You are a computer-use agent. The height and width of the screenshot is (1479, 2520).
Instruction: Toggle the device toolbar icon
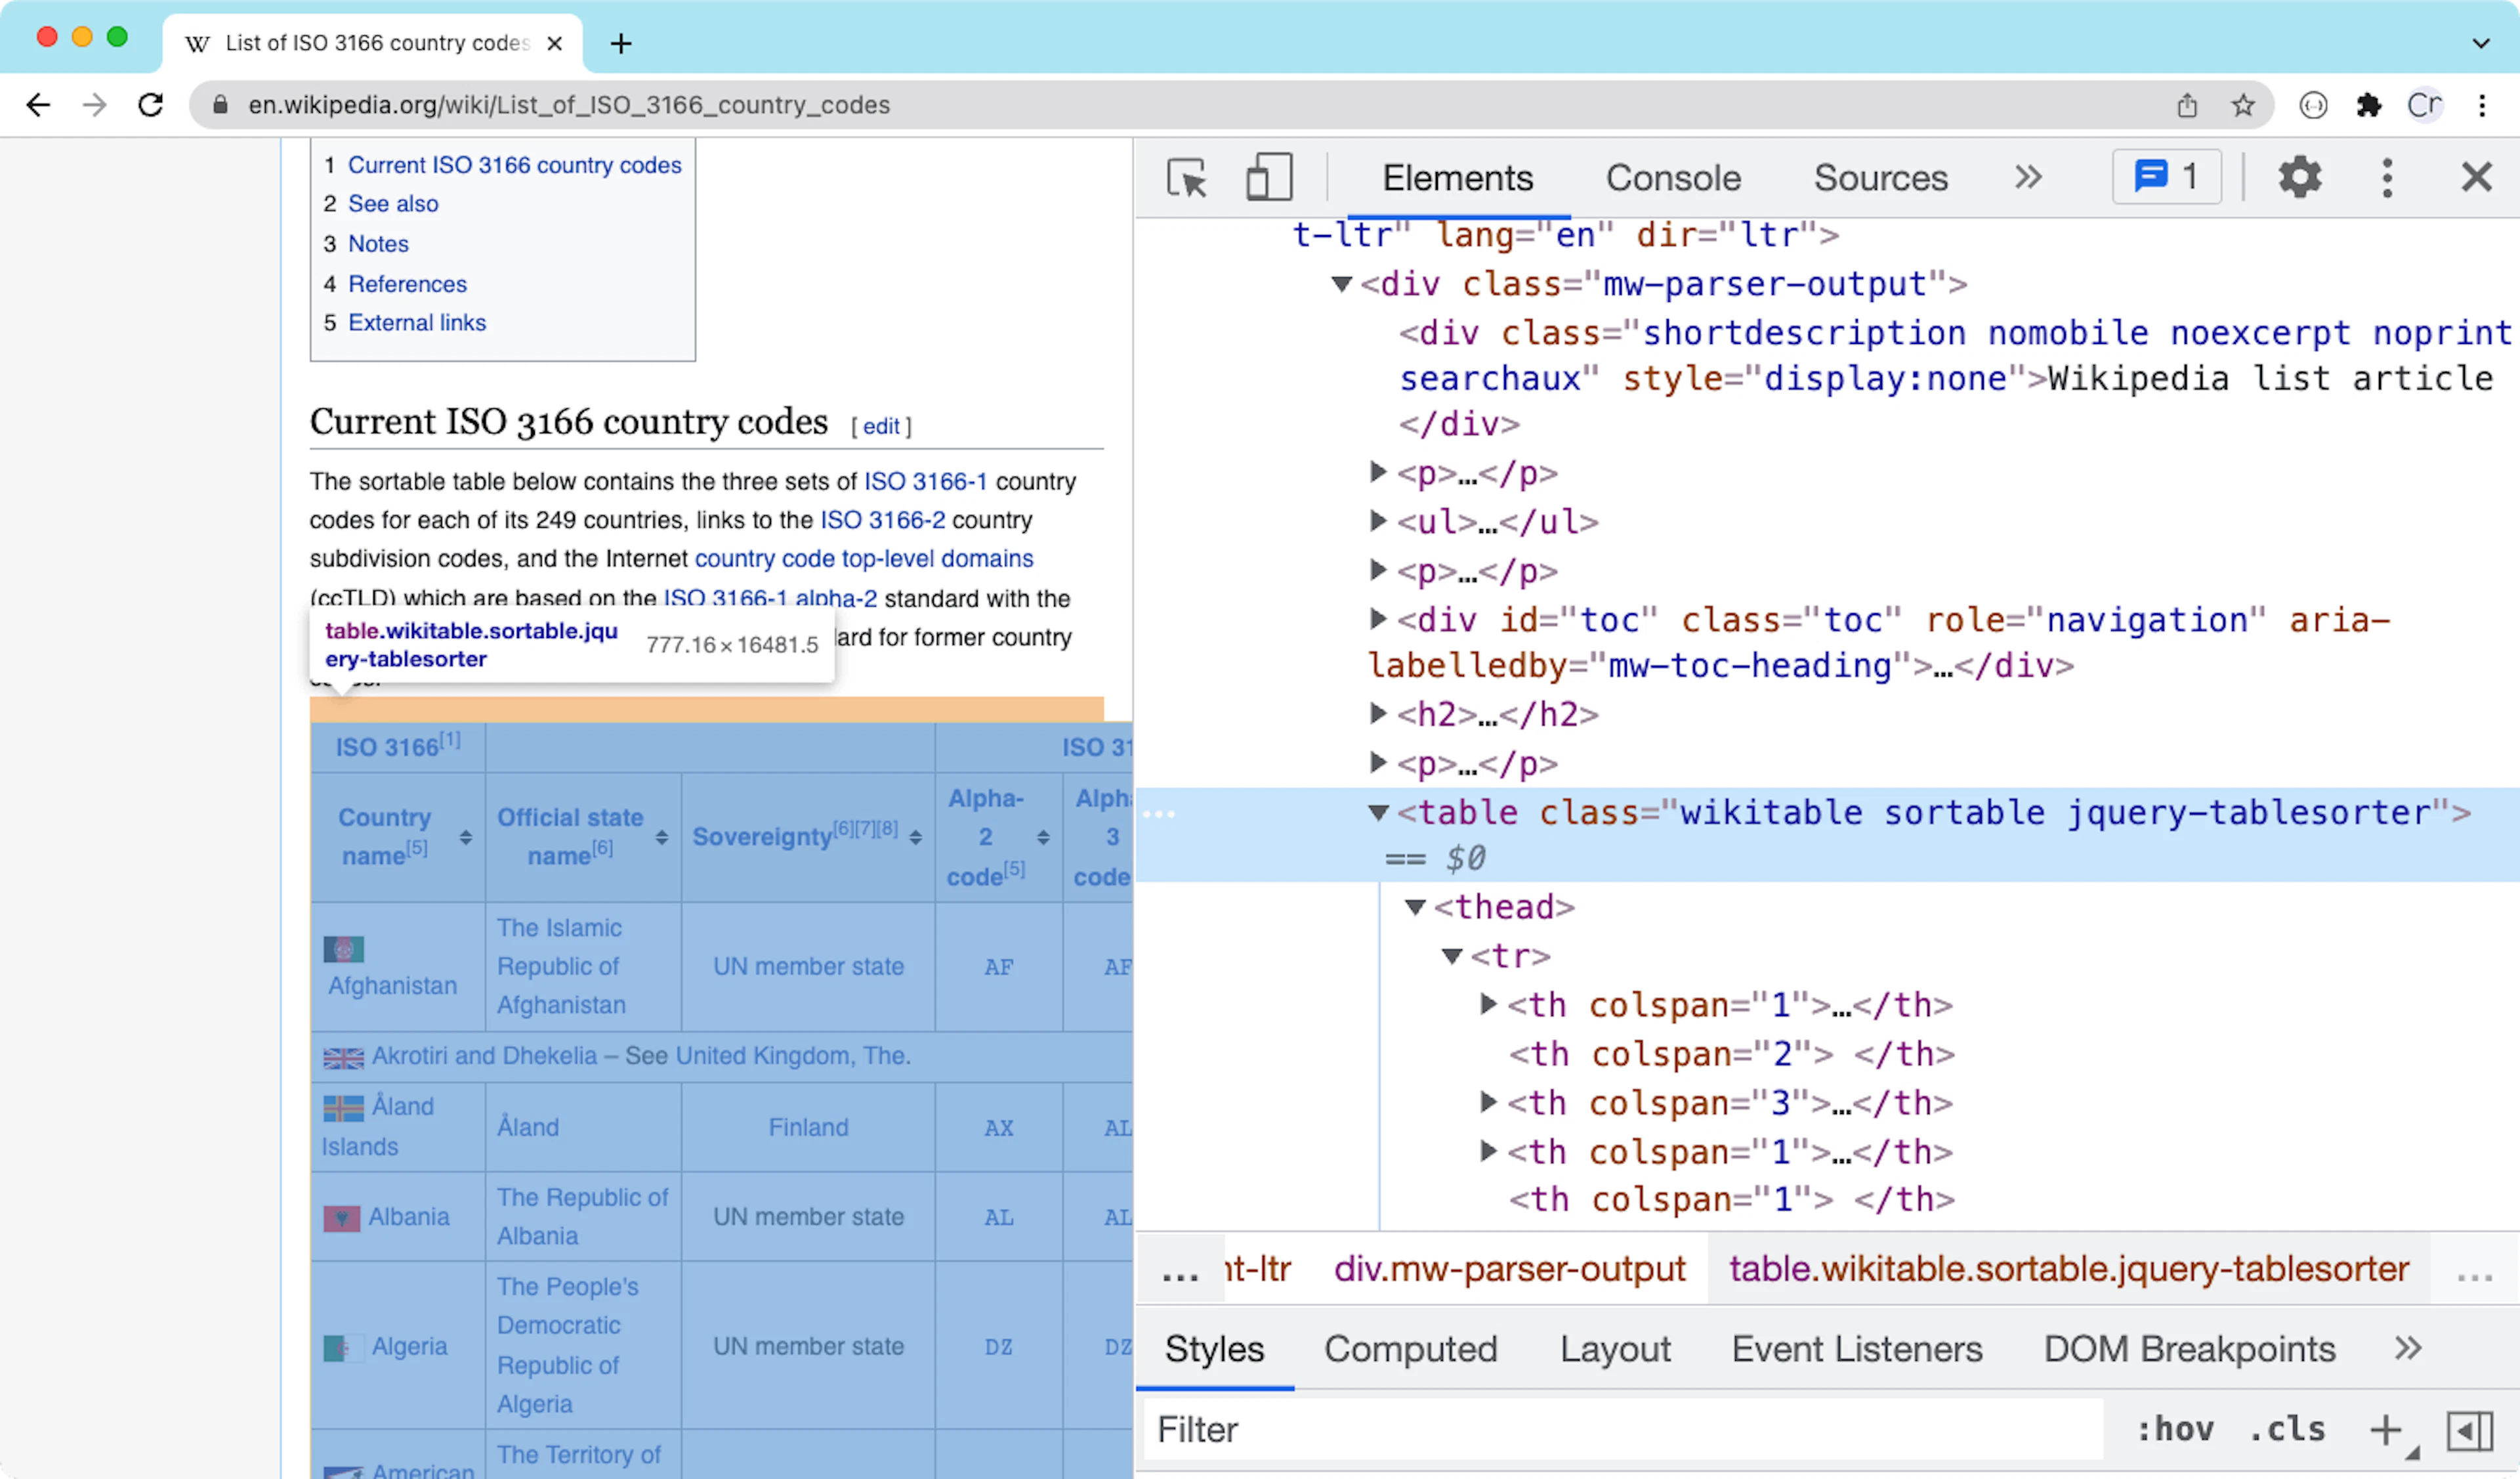[1268, 178]
